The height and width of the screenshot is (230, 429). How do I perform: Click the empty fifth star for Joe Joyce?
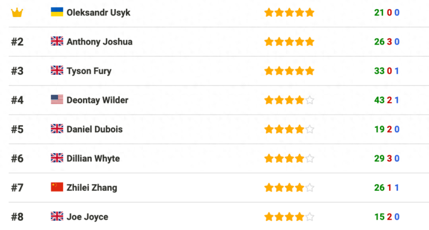[310, 217]
